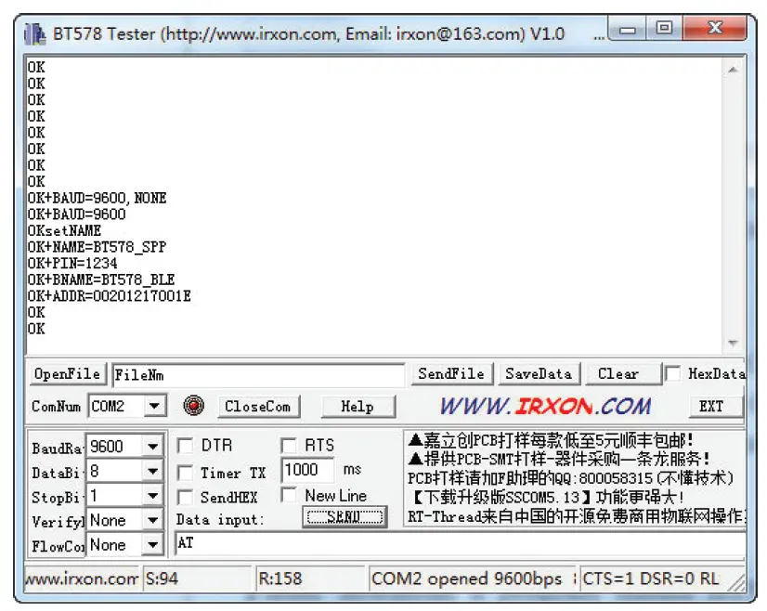Click SaveData to save received output
The width and height of the screenshot is (767, 611).
tap(539, 373)
